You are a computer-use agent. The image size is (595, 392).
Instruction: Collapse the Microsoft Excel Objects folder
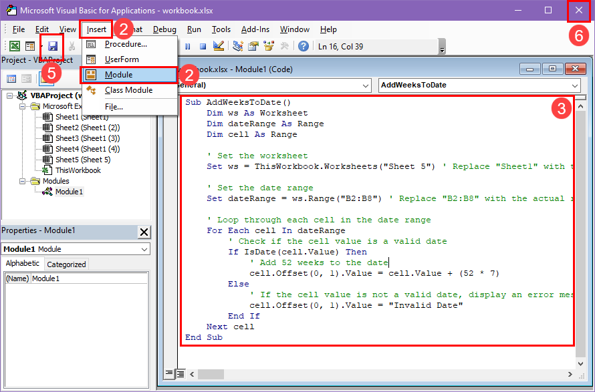tap(22, 107)
